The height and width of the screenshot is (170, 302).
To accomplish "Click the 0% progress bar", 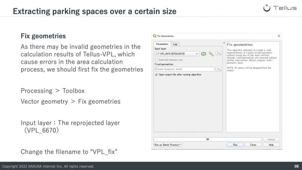I will click(208, 139).
